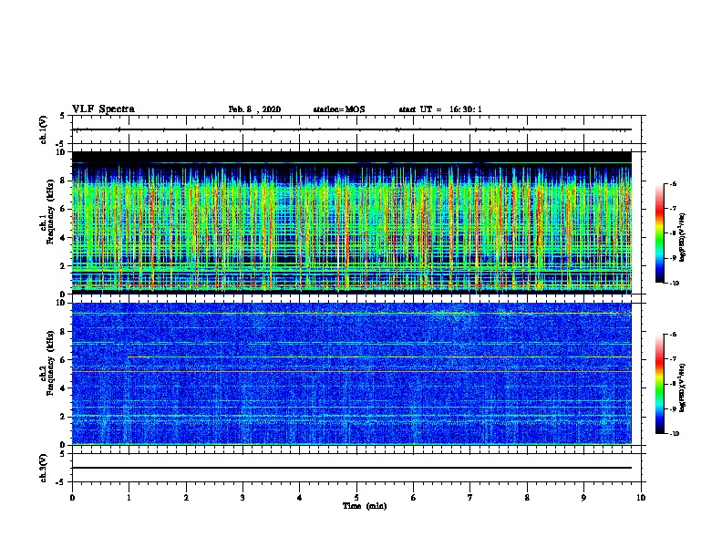Click the 'ch.3(V)' waveform axis label

pyautogui.click(x=43, y=468)
